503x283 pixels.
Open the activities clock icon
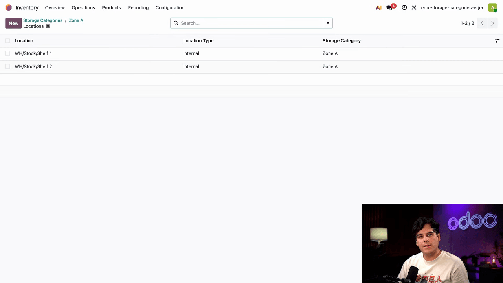point(404,7)
